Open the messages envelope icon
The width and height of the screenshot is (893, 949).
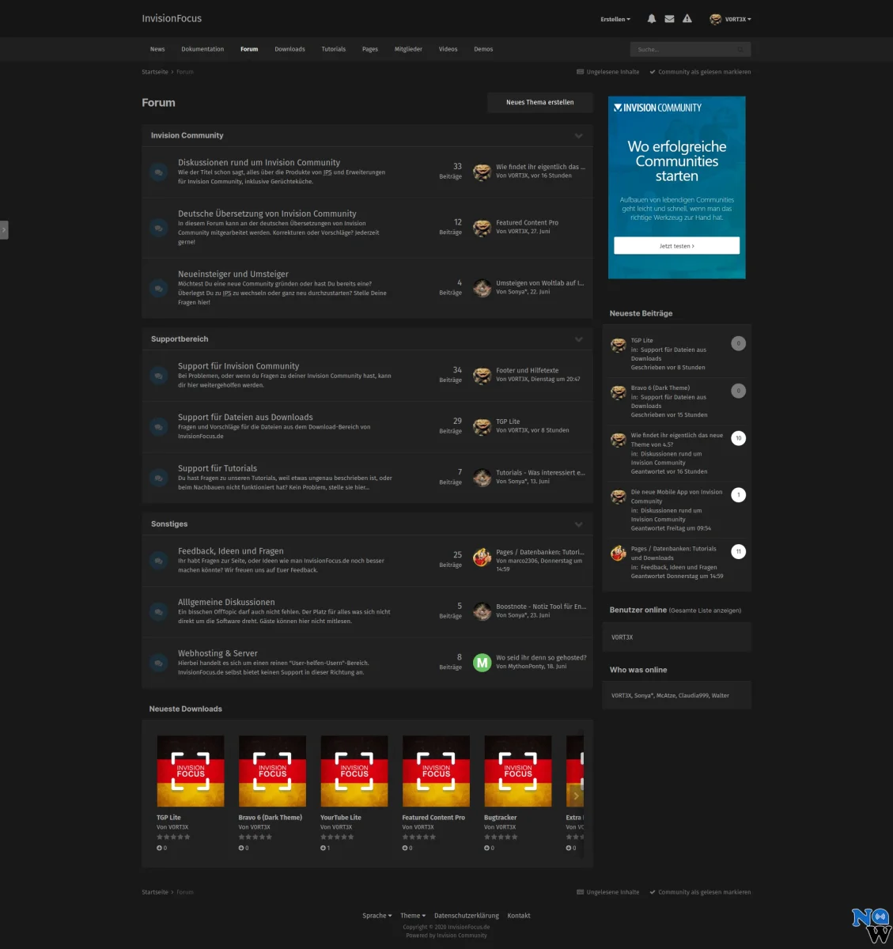[x=669, y=19]
